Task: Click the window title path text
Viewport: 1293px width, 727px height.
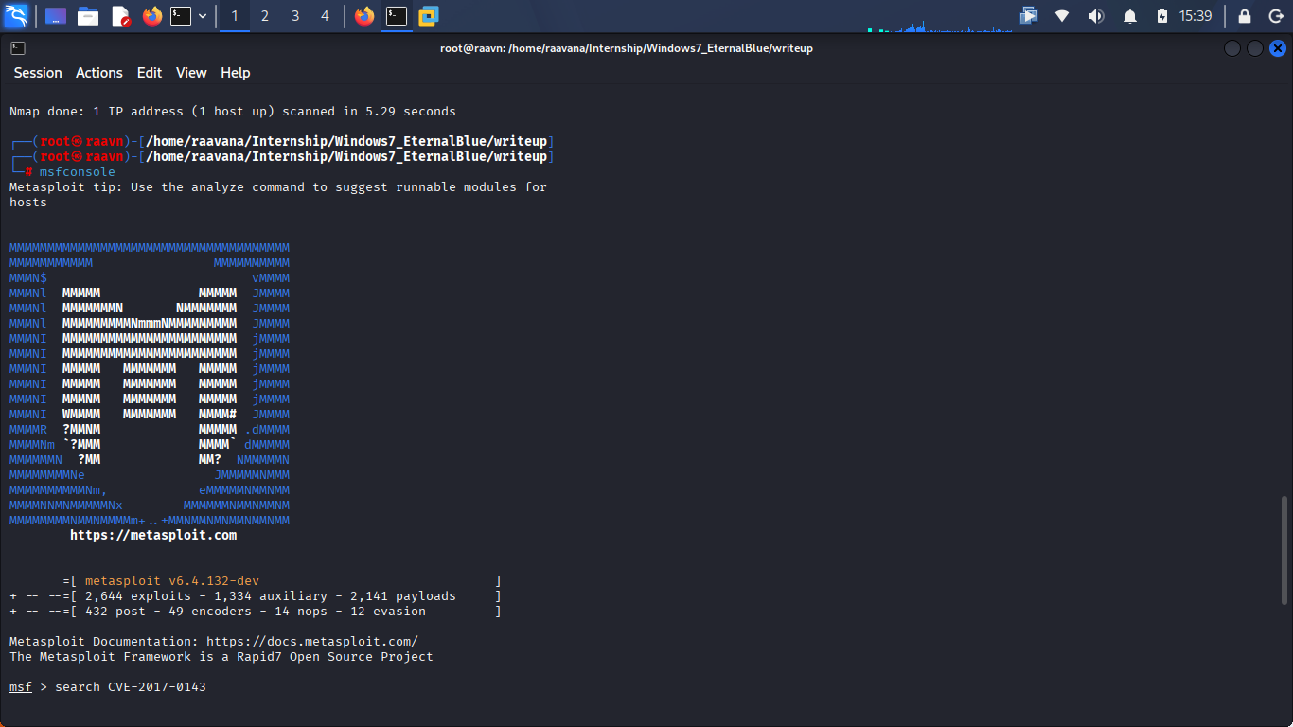Action: tap(627, 48)
